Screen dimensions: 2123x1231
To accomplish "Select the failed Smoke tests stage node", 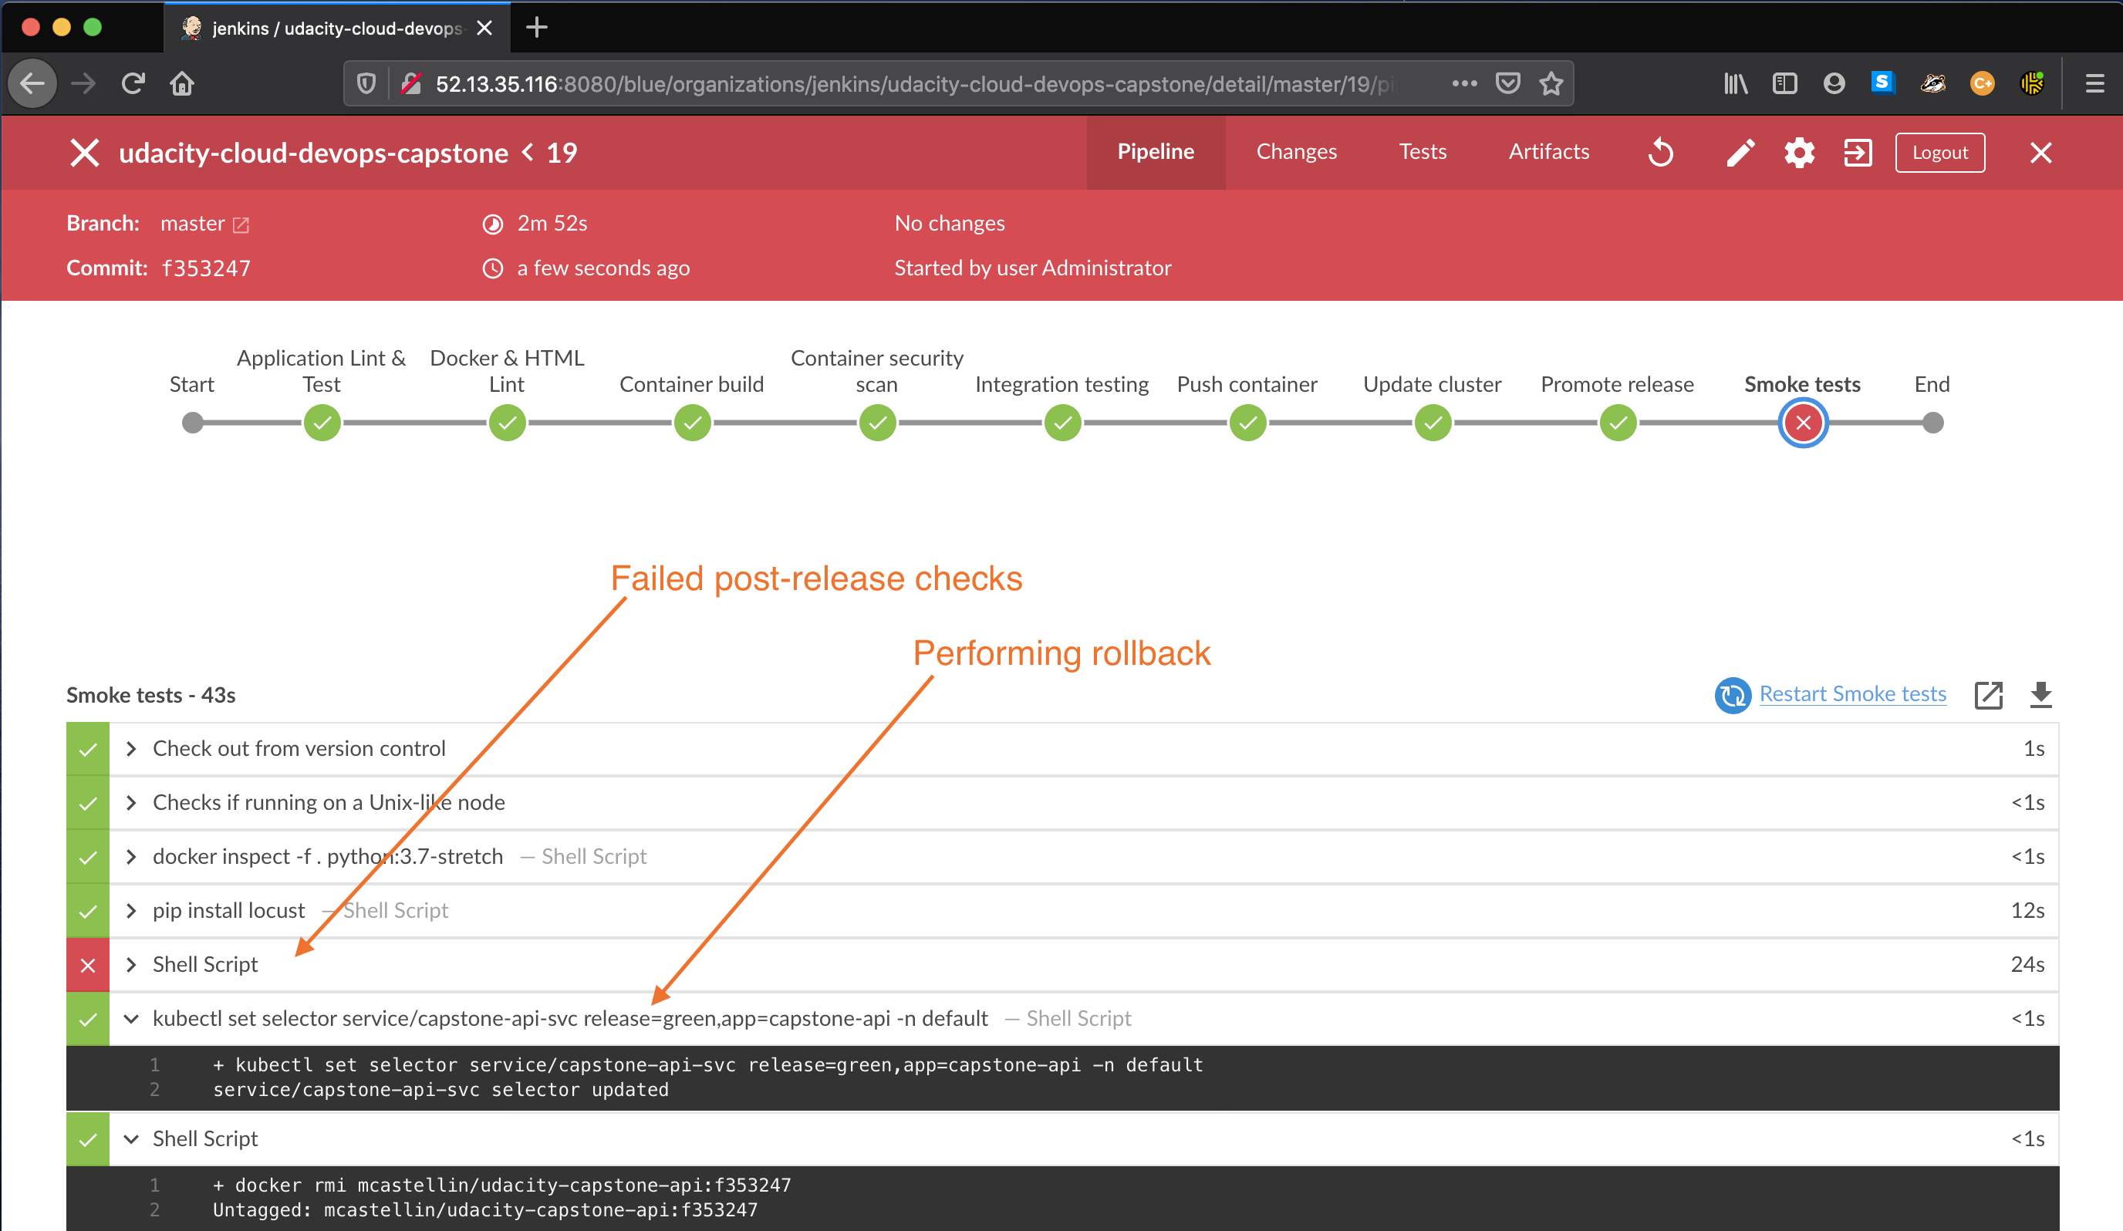I will pos(1802,423).
